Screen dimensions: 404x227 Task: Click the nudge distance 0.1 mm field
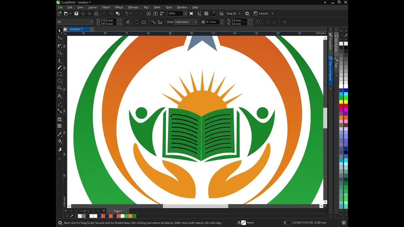(x=213, y=22)
